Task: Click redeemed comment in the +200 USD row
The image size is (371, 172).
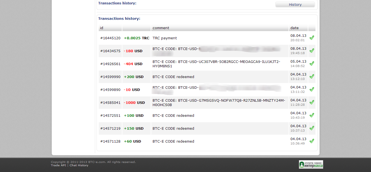Action: [x=173, y=77]
